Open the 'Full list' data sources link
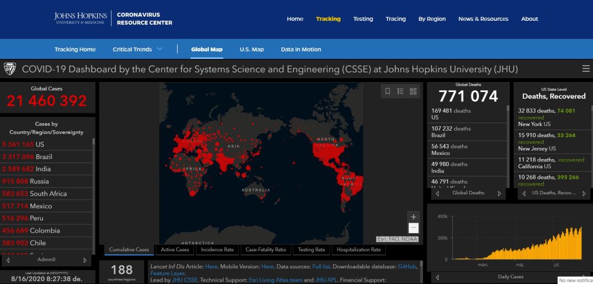593x284 pixels. coord(321,267)
